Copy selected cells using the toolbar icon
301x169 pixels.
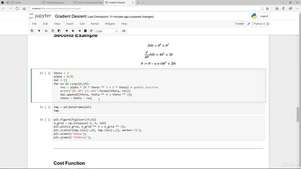53,31
